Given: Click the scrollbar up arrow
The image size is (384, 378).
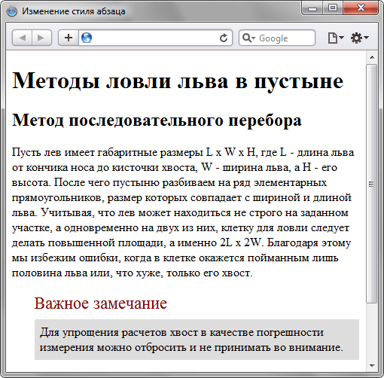Looking at the screenshot, I should pos(372,57).
